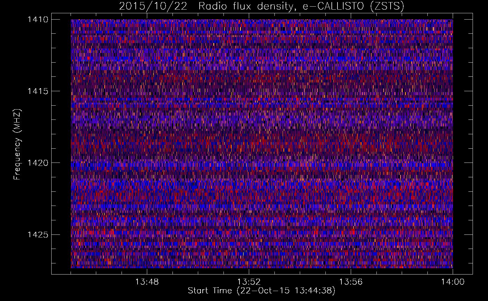Click inside the radio spectrogram image
Image resolution: width=488 pixels, height=301 pixels.
[262, 144]
